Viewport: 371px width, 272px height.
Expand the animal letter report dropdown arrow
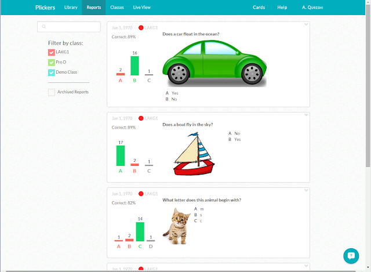(x=306, y=191)
